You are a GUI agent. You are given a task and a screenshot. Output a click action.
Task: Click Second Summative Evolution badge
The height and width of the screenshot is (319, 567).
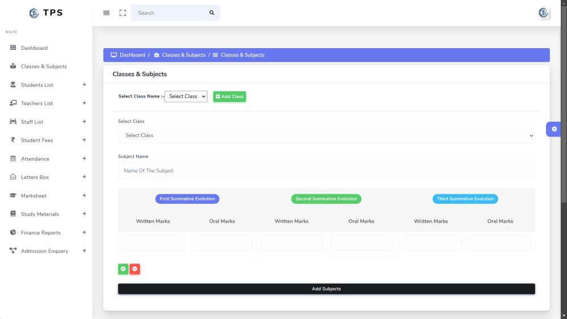click(326, 199)
